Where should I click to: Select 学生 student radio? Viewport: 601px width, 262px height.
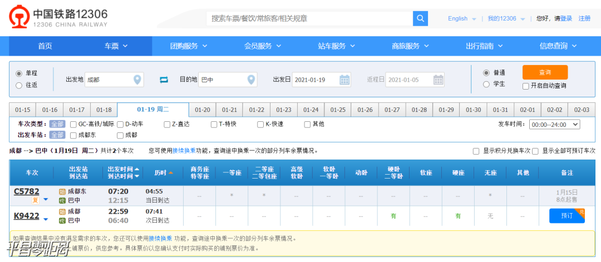click(x=486, y=84)
